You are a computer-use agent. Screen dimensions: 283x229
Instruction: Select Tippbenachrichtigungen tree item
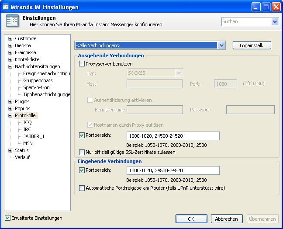click(x=47, y=94)
